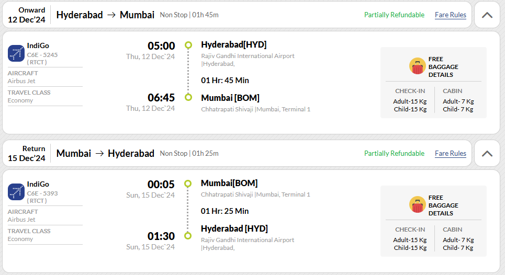Click the IndiGo logo for flight 6E-5245
Image resolution: width=505 pixels, height=275 pixels.
click(16, 53)
